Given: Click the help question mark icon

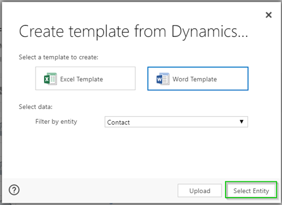Looking at the screenshot, I should pos(14,190).
